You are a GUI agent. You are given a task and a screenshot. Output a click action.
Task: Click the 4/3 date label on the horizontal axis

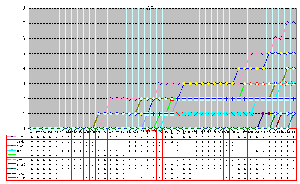293,132
